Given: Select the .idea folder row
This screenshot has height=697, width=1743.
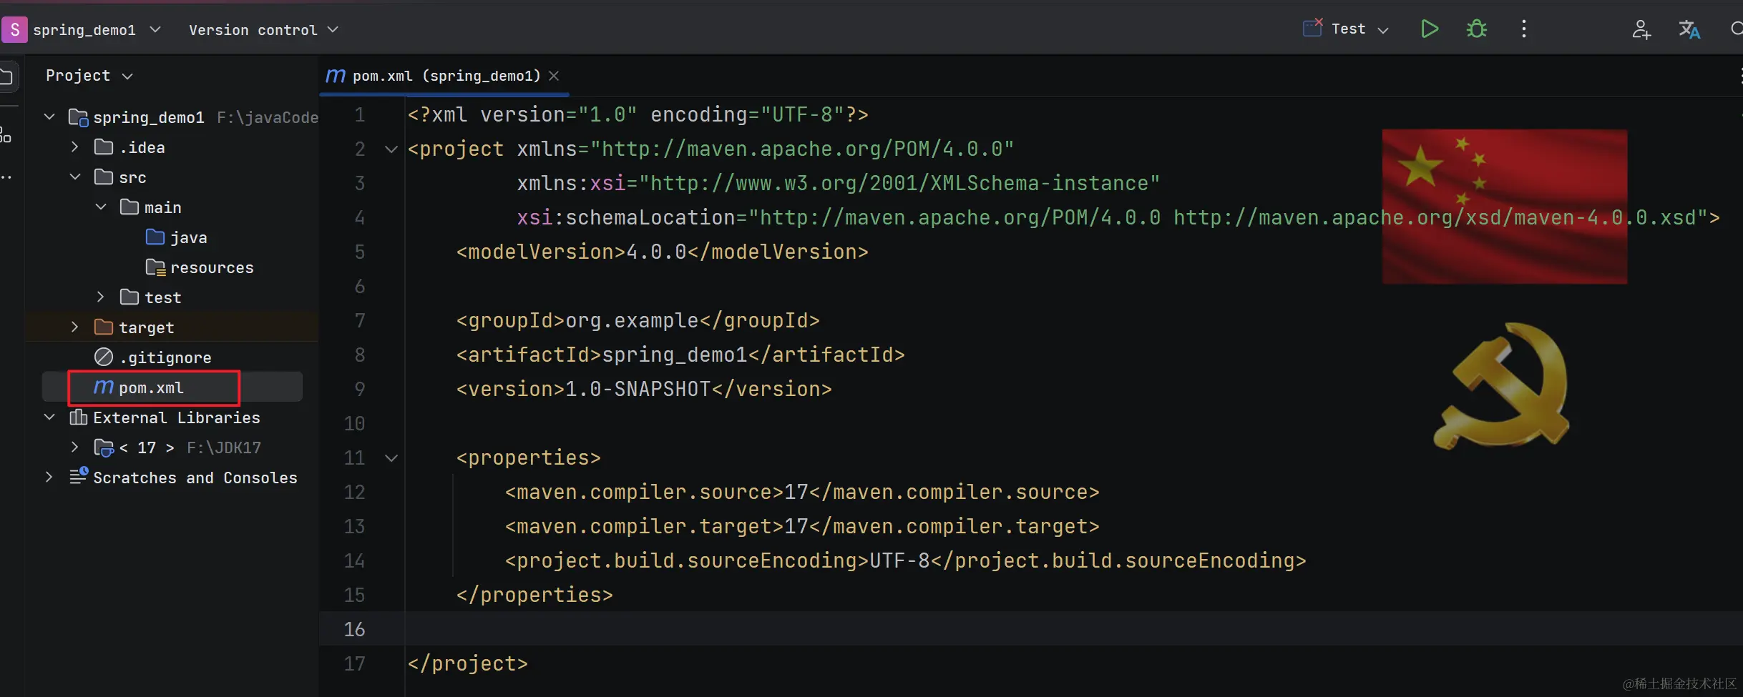Looking at the screenshot, I should [x=172, y=147].
